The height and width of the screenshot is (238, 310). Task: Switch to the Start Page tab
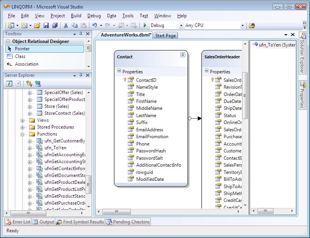point(165,36)
